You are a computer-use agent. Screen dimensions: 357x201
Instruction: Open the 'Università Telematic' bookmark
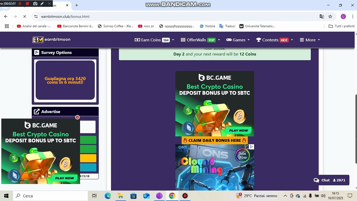[x=257, y=26]
